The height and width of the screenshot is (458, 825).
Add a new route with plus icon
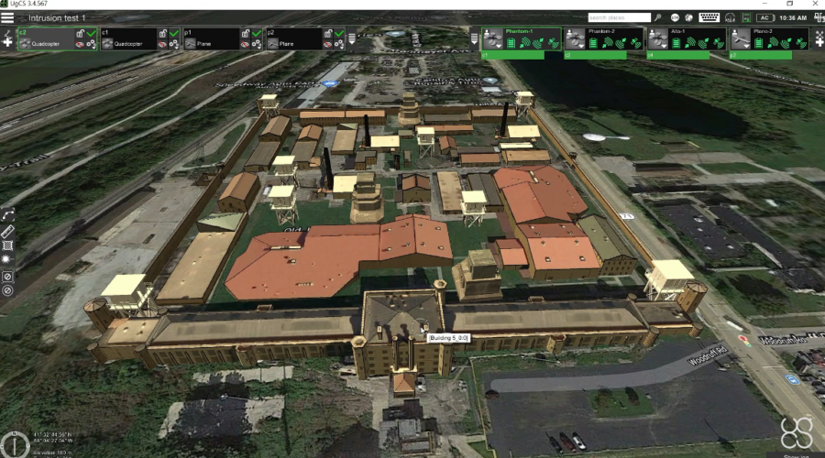click(7, 42)
